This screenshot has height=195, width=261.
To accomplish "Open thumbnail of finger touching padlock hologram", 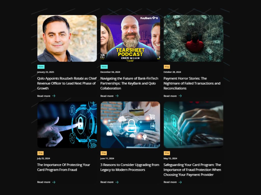I will tap(67, 125).
